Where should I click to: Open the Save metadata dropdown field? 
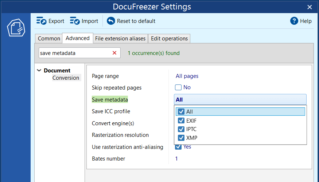pos(240,99)
